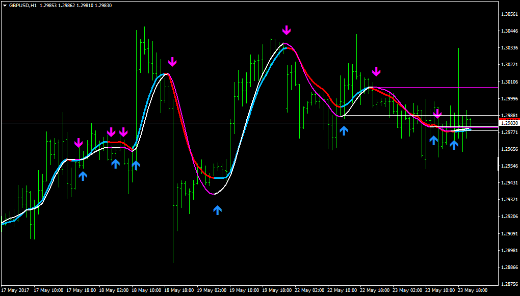Click the 18 May 02:00 time label
Image resolution: width=520 pixels, height=296 pixels.
pos(113,290)
